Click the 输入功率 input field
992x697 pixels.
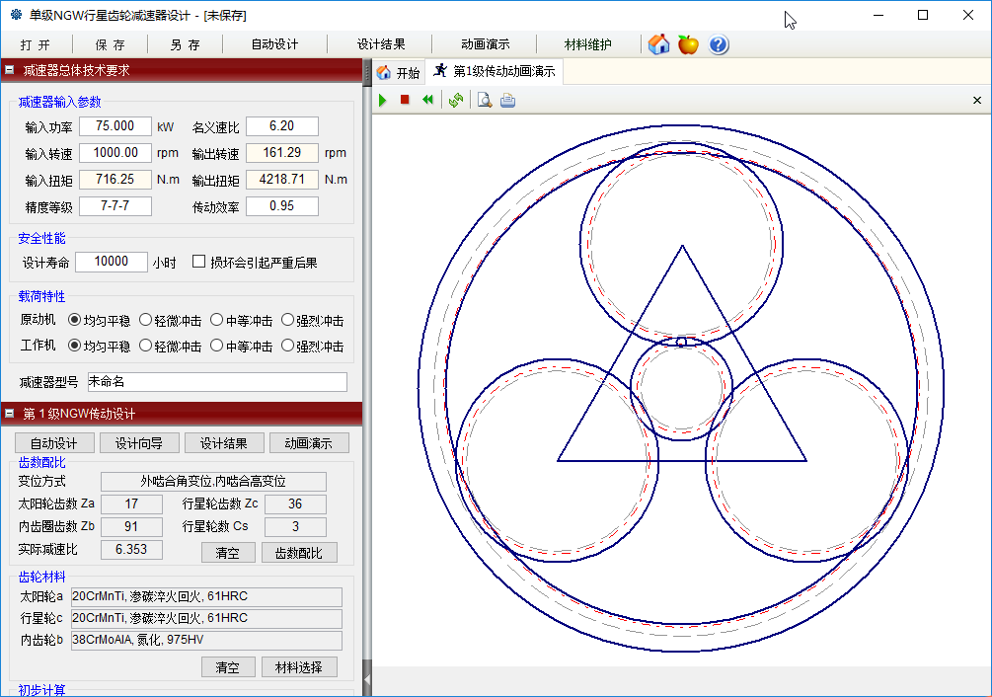[115, 126]
